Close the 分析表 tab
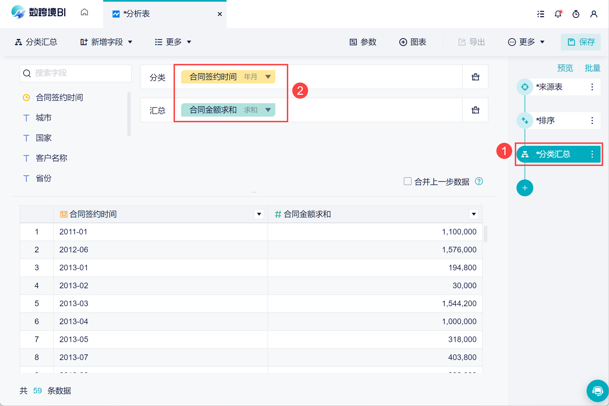 (x=220, y=14)
